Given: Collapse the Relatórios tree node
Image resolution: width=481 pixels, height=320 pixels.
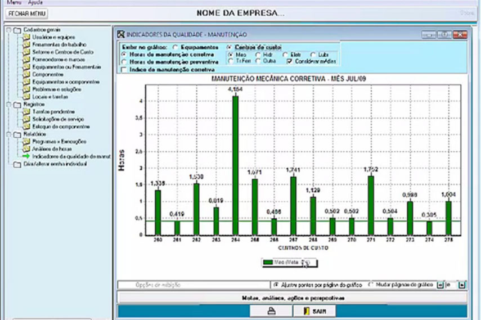Looking at the screenshot, I should (8, 134).
